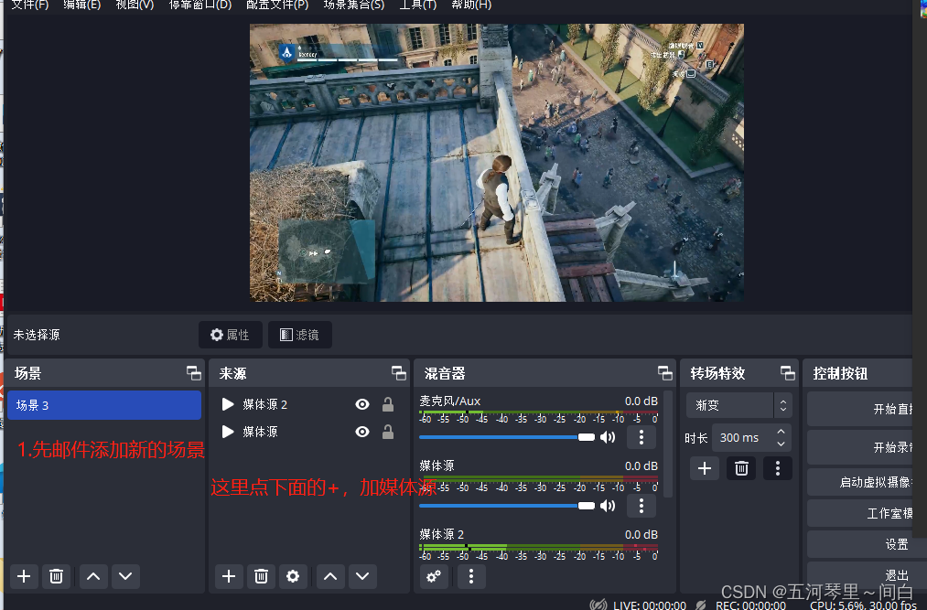Open transition properties three-dot menu
This screenshot has width=927, height=610.
click(778, 469)
